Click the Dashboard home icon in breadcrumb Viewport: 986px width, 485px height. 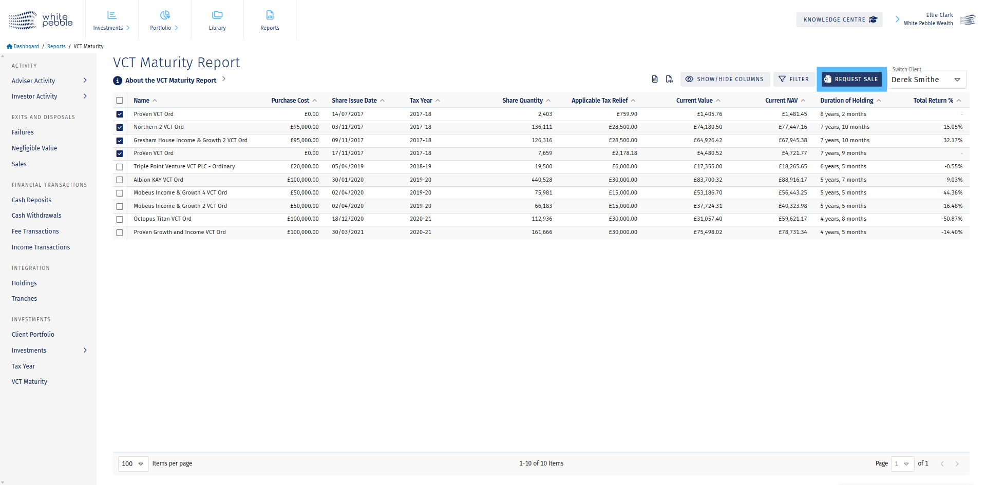9,46
